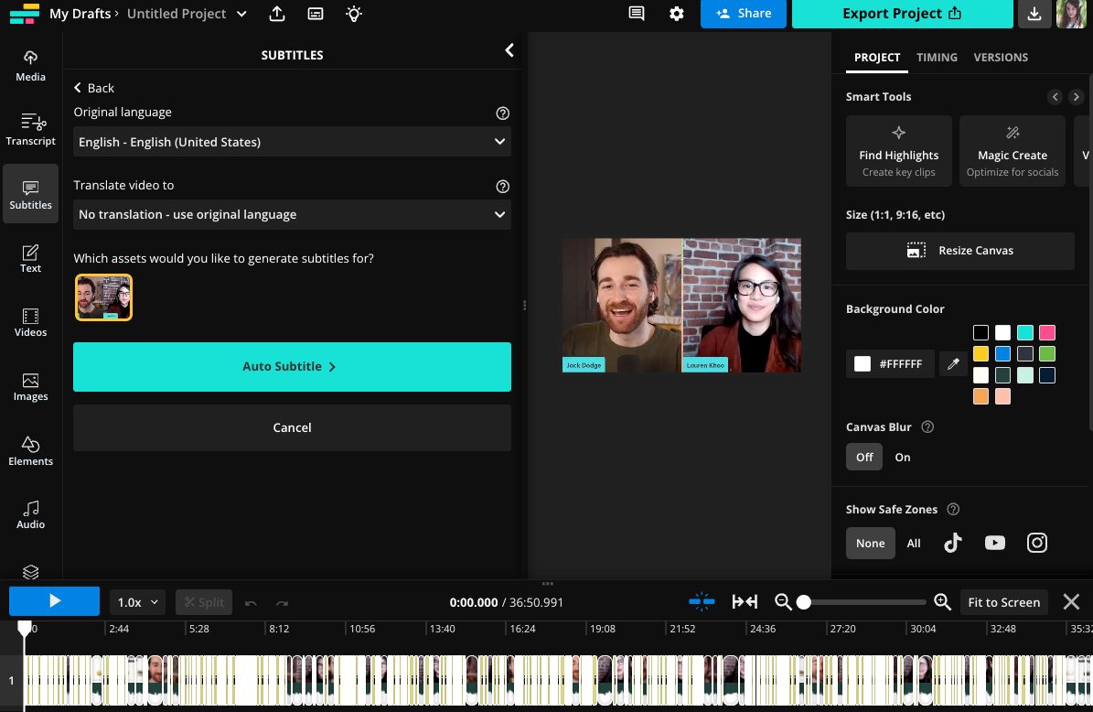Screen dimensions: 1093x712
Task: Open Magic Create to optimize for socials
Action: pos(1012,150)
